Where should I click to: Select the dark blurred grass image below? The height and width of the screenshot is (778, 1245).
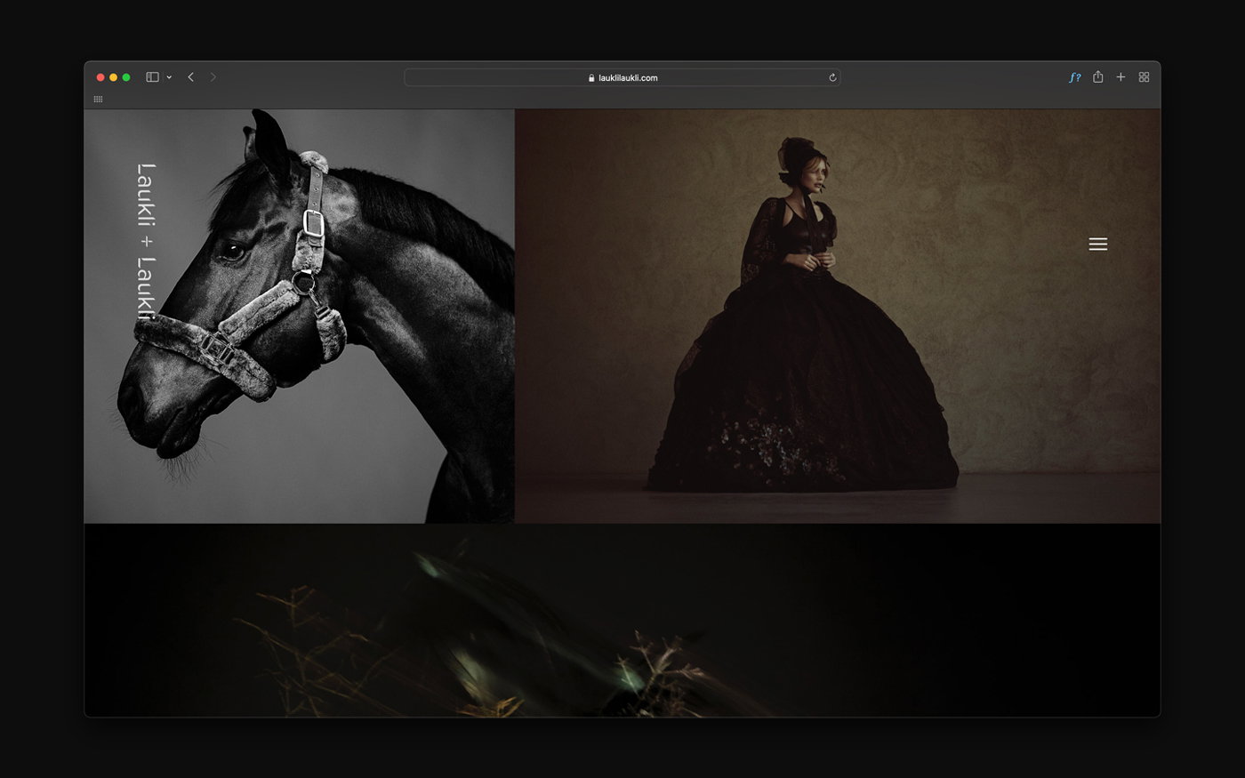(622, 620)
